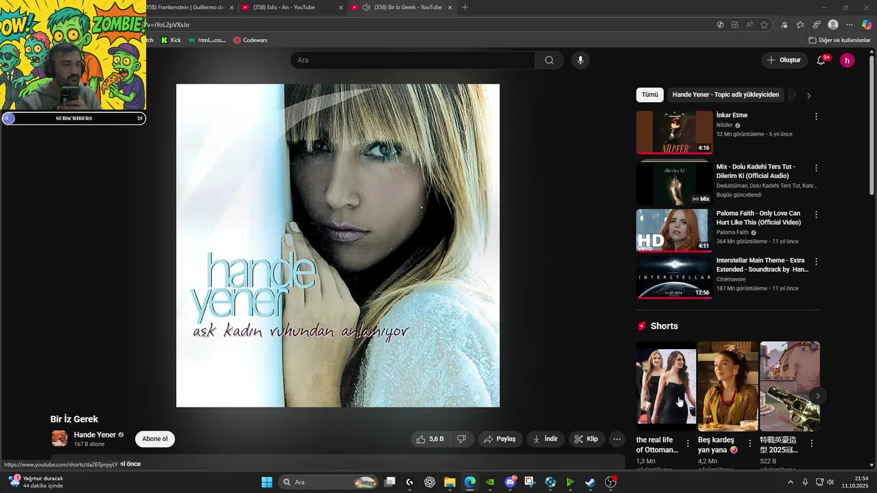Like the video Bir İz Gerek
This screenshot has height=493, width=877.
[x=430, y=439]
